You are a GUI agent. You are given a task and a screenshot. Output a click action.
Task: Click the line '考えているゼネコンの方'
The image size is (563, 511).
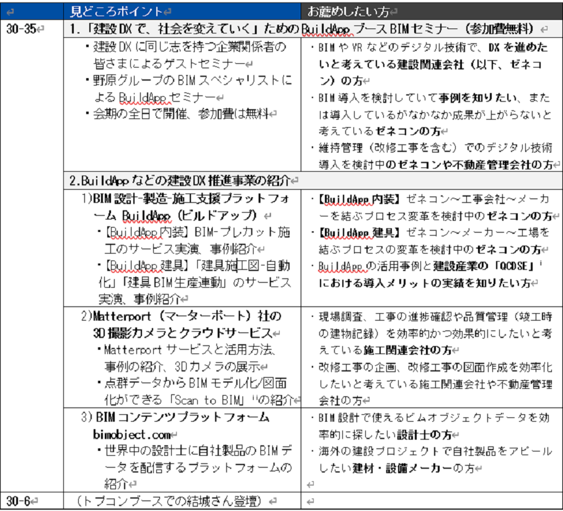tap(380, 131)
